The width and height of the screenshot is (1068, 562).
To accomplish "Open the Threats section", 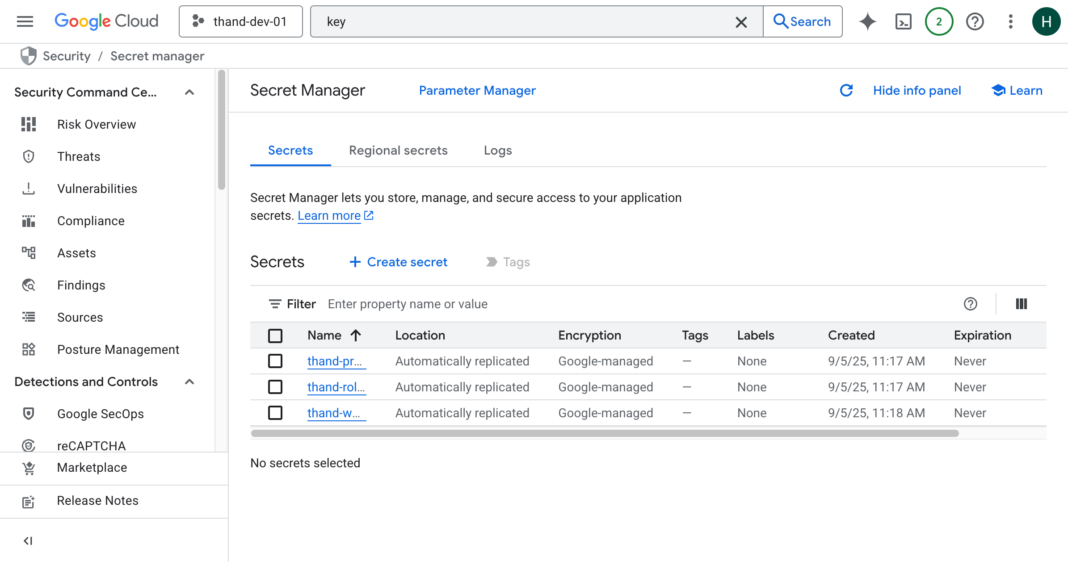I will click(79, 156).
